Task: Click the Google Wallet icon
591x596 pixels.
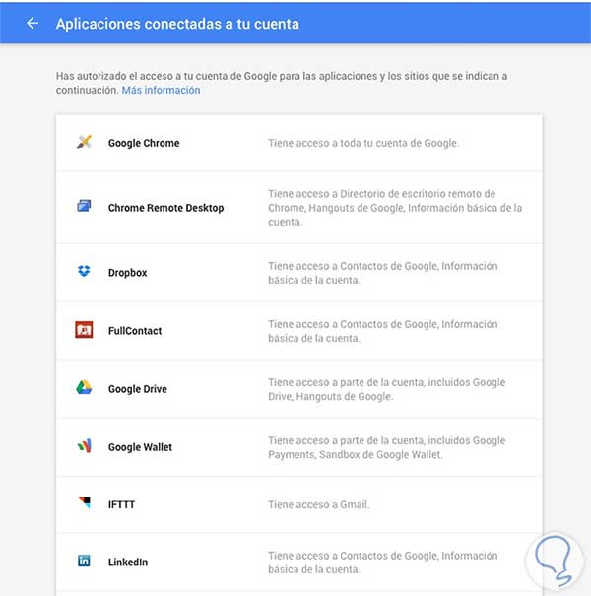Action: (84, 446)
